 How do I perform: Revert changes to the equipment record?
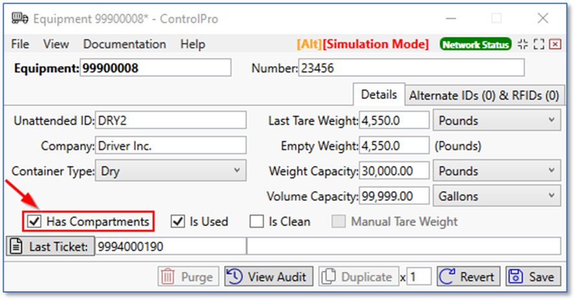(469, 276)
